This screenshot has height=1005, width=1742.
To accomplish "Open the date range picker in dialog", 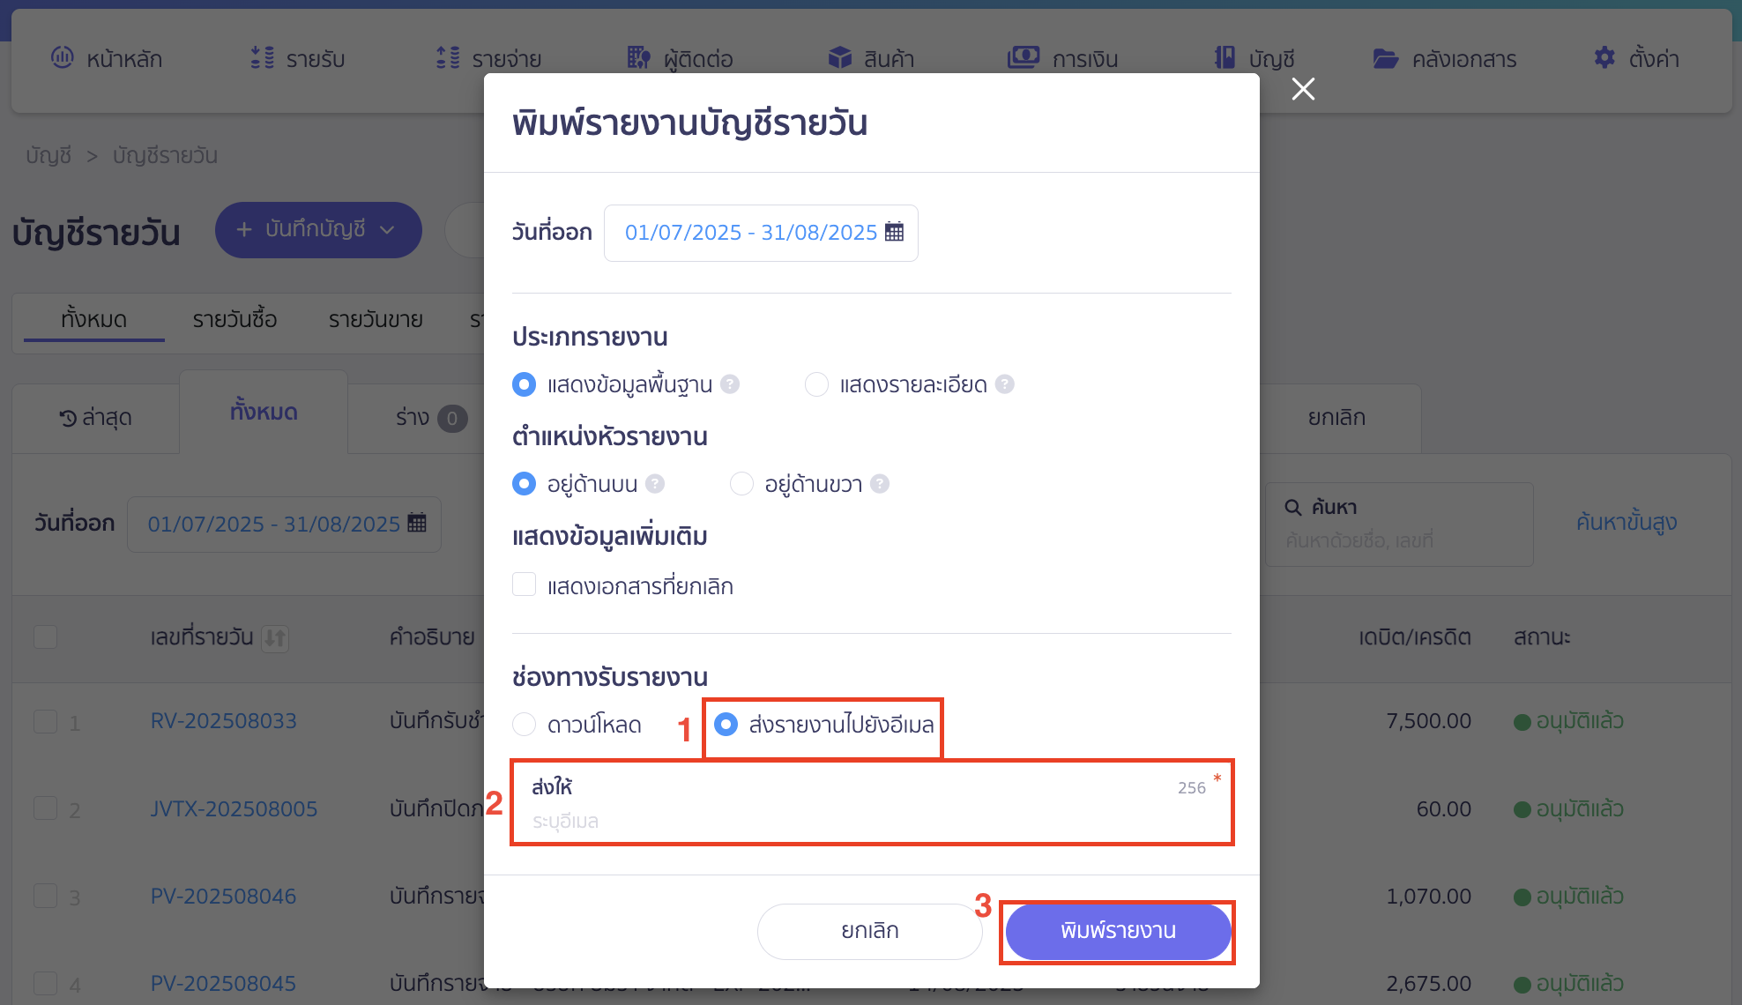I will point(751,233).
